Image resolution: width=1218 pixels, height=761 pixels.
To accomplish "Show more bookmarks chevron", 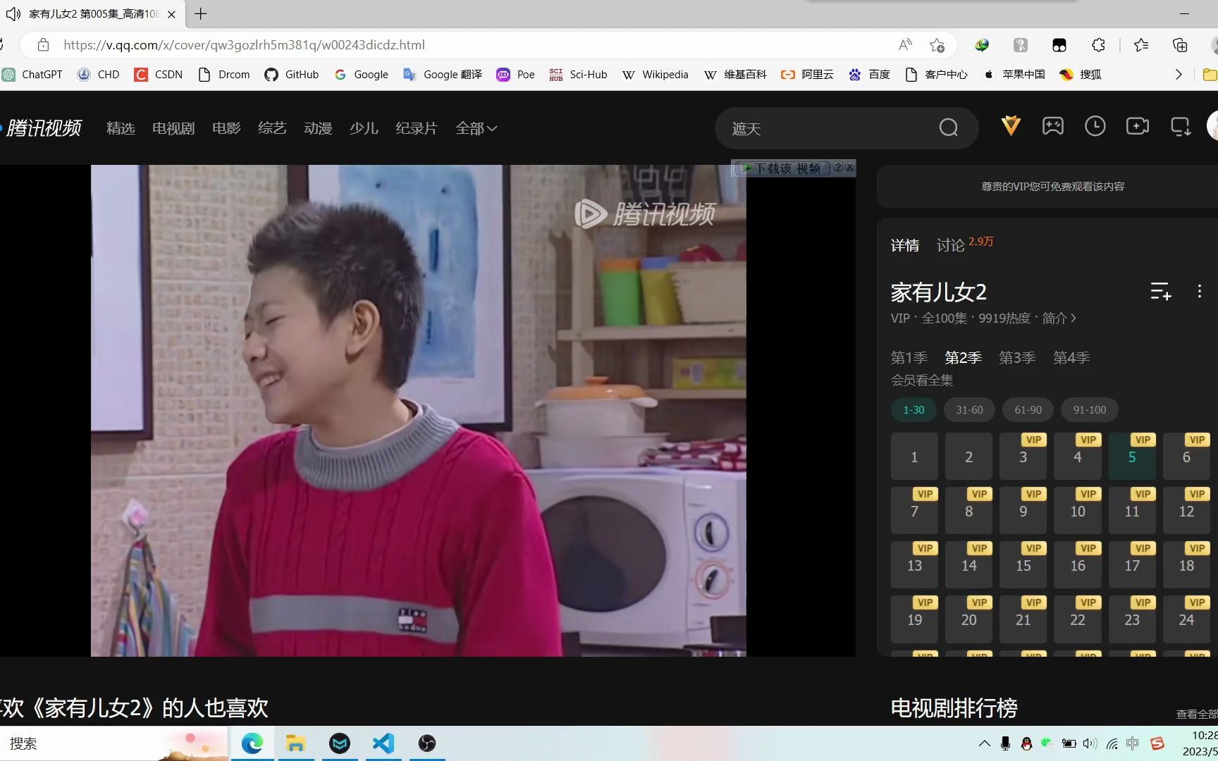I will pos(1179,74).
